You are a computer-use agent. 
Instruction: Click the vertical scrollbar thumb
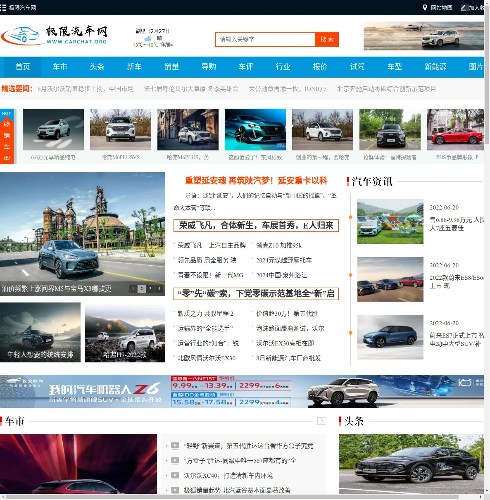(487, 74)
